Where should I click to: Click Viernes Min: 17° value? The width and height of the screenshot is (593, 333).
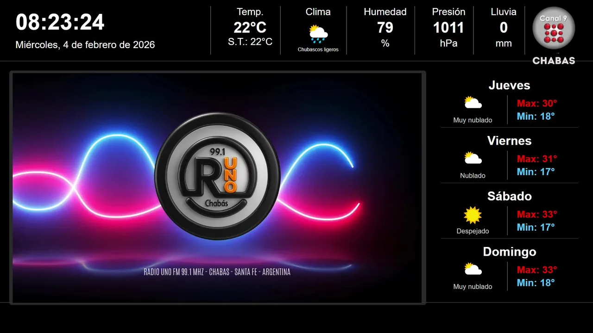[x=536, y=172]
